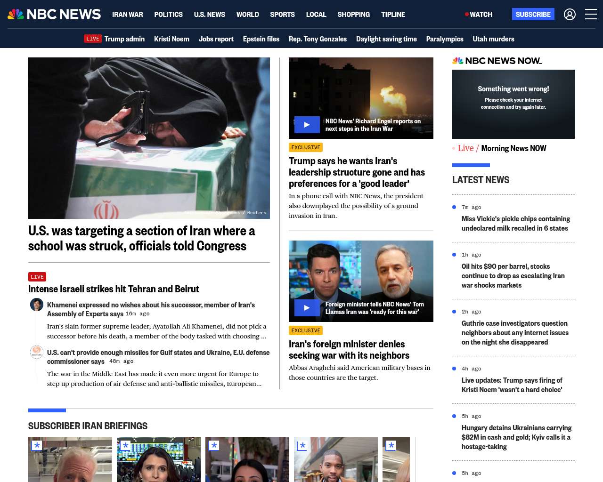
Task: Open the Jobs report trending topic
Action: (216, 39)
